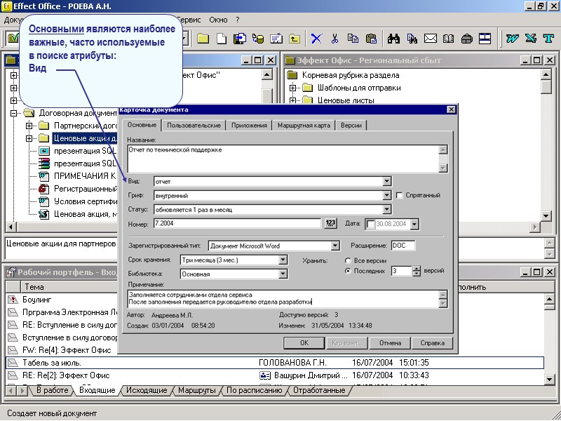Screen dimensions: 561x421
Task: Open the Статус dropdown
Action: [x=387, y=209]
